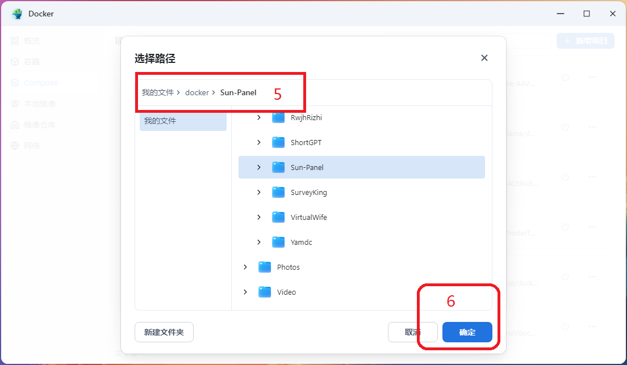
Task: Click the 取消 cancel button
Action: pyautogui.click(x=412, y=332)
